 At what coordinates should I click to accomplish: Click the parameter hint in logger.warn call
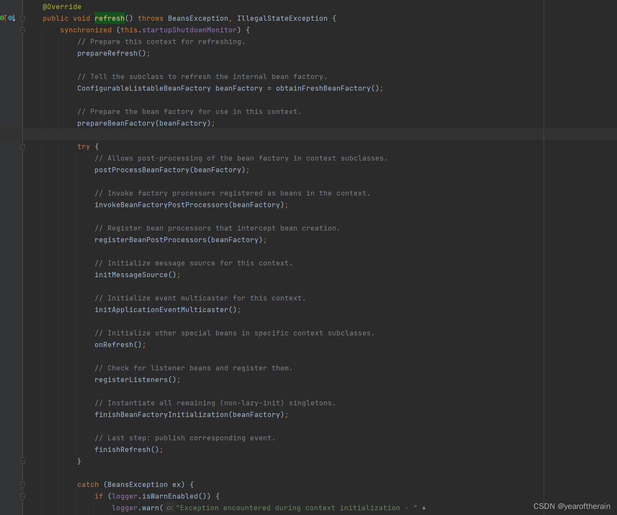pyautogui.click(x=169, y=508)
